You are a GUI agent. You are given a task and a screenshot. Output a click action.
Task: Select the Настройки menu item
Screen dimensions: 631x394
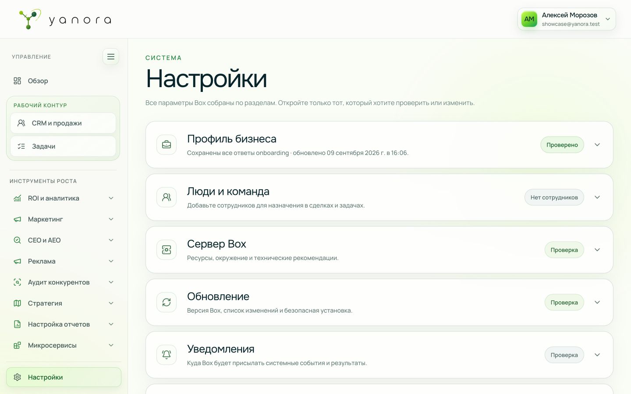click(x=64, y=377)
